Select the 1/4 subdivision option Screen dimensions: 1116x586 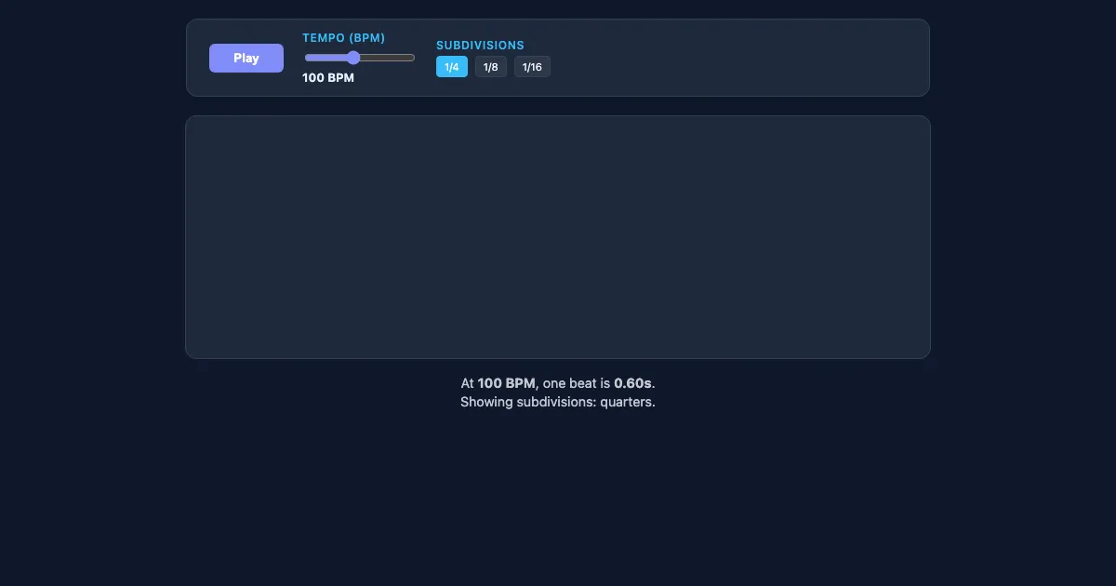(x=452, y=67)
